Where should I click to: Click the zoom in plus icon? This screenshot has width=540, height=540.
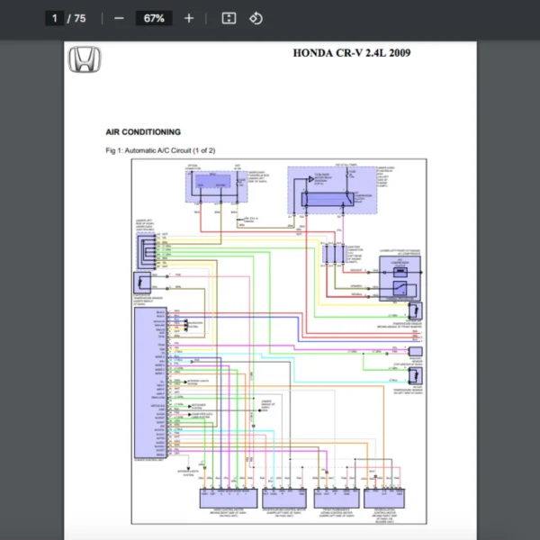[x=188, y=18]
